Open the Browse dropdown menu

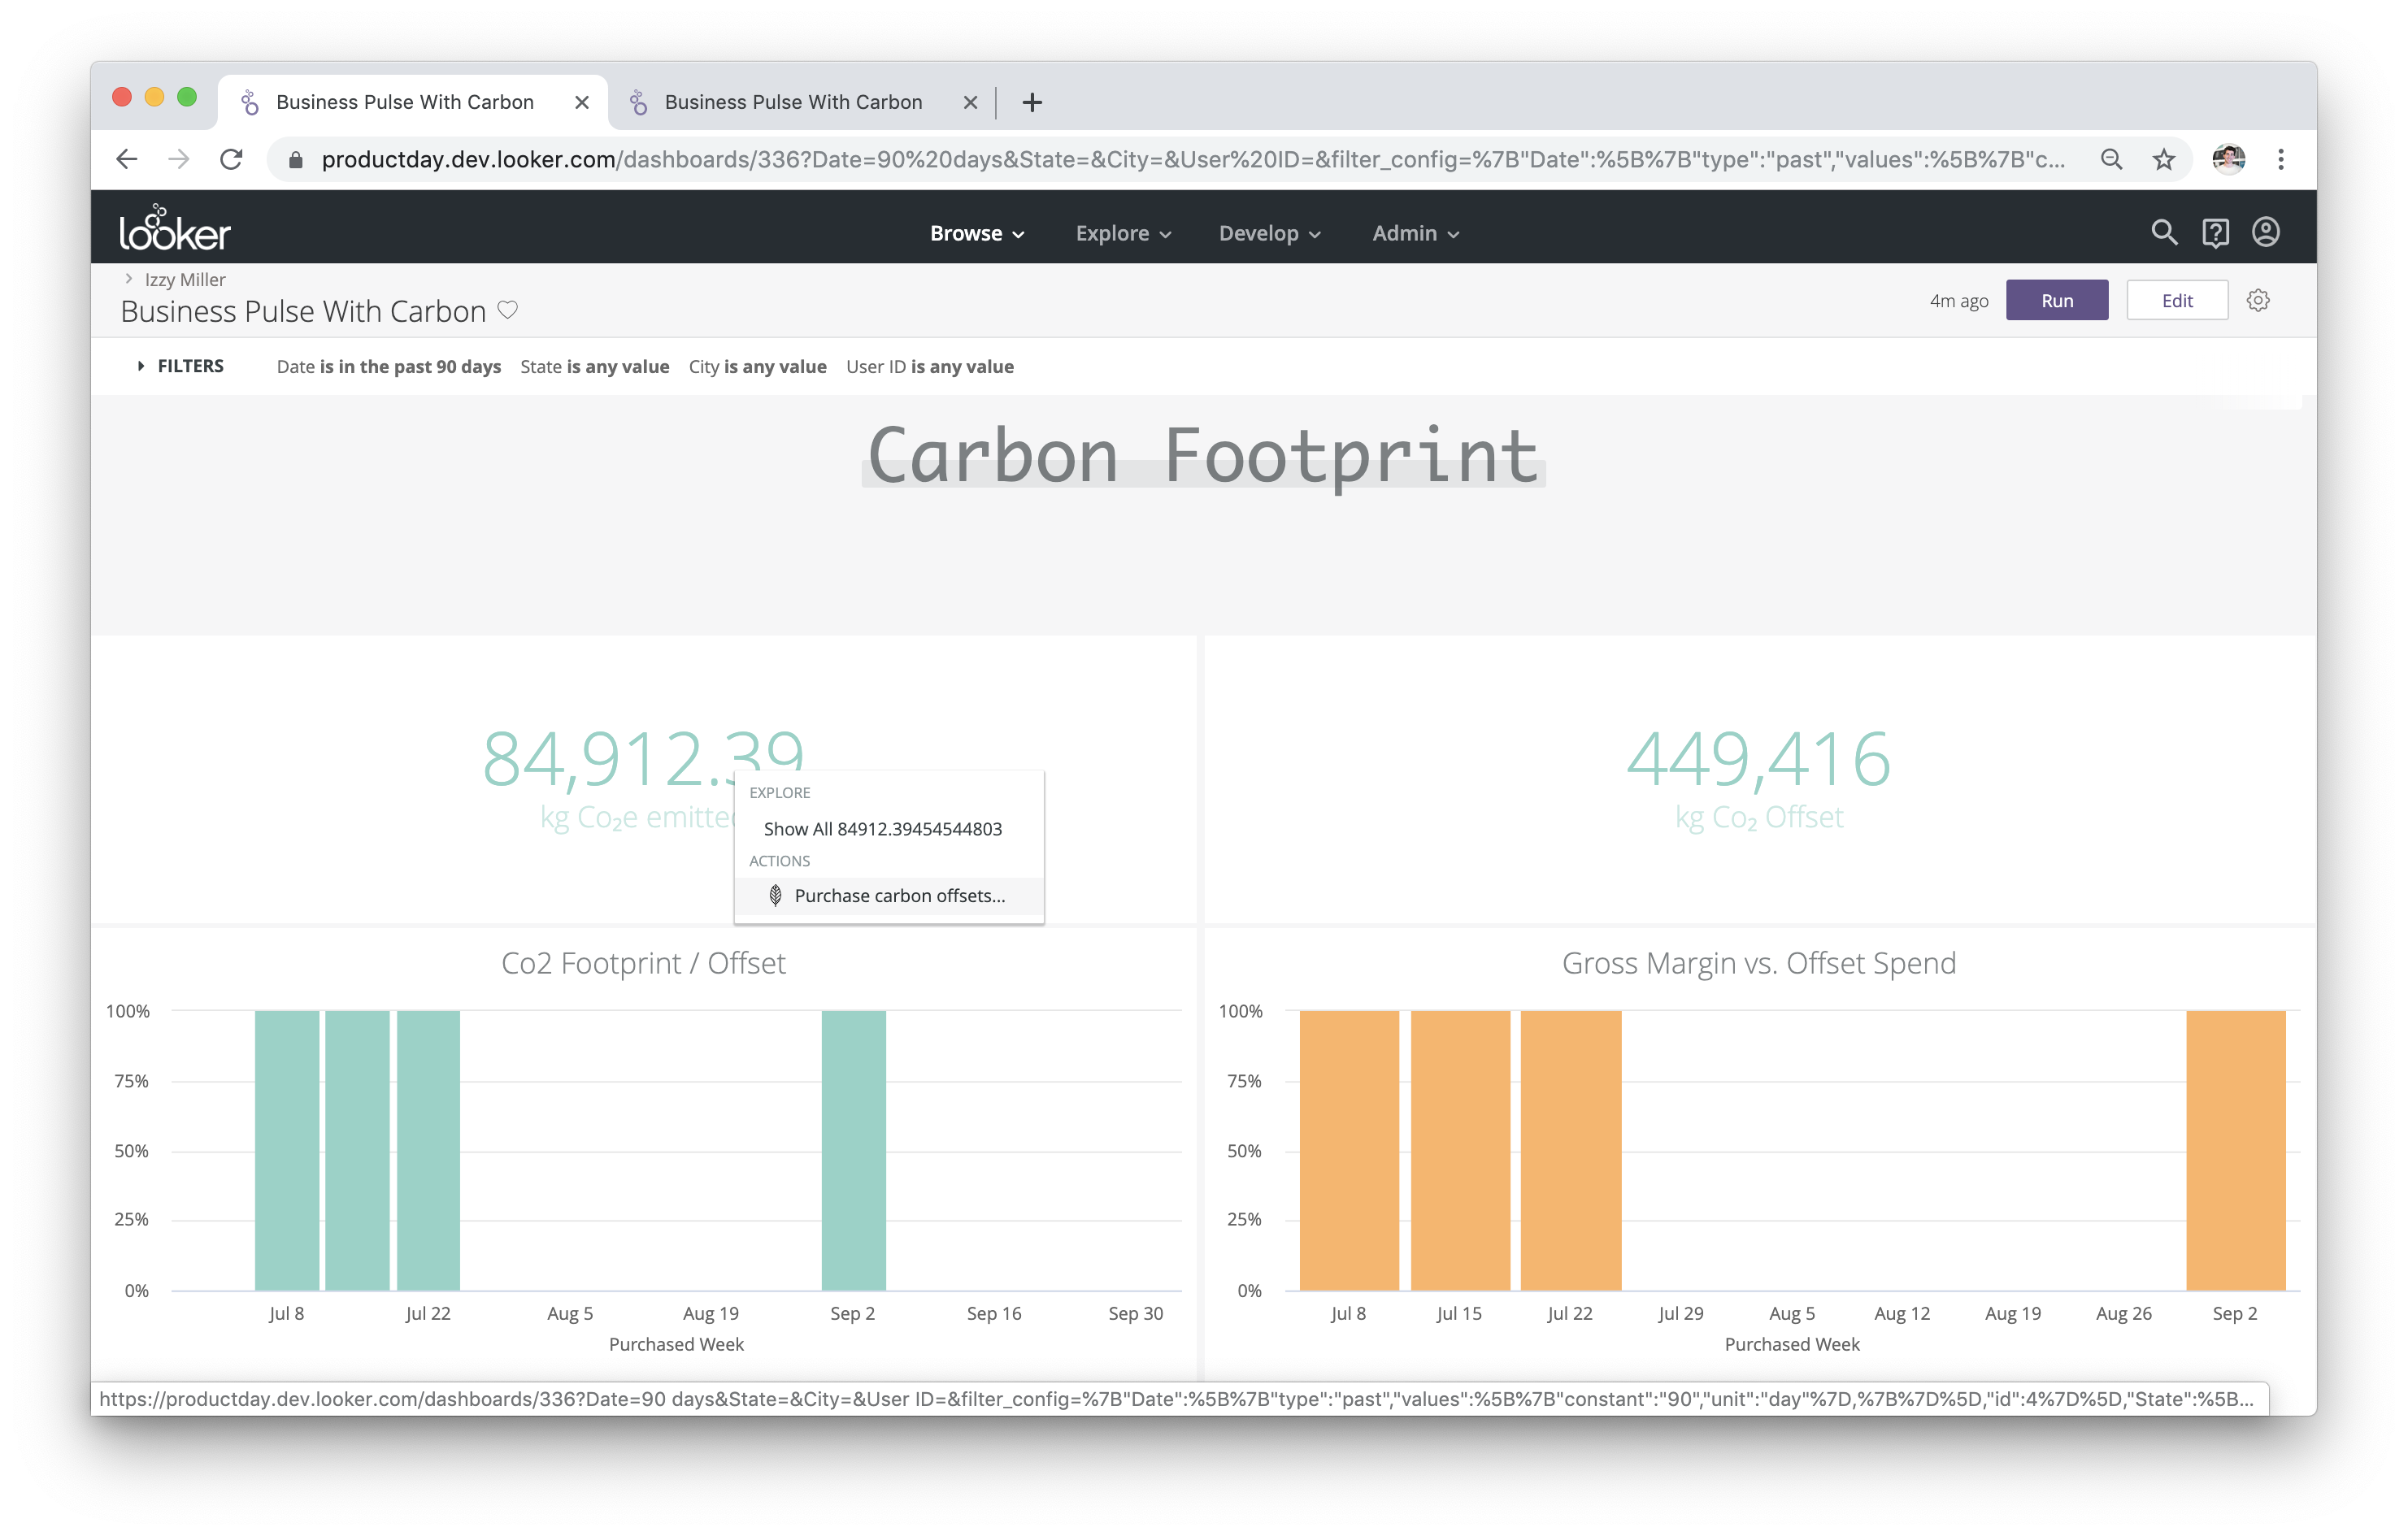976,233
